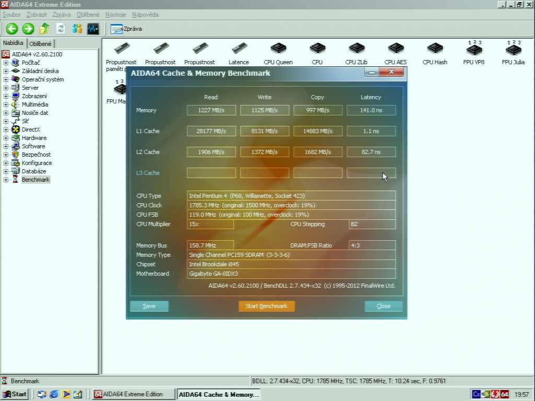Image resolution: width=535 pixels, height=401 pixels.
Task: Expand the Počítač tree node
Action: [6, 63]
